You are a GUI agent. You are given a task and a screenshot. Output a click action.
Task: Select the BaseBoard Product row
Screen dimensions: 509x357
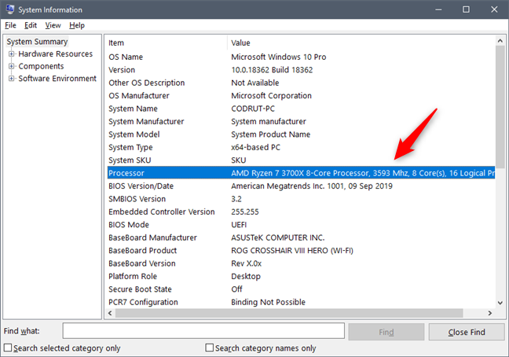(301, 251)
